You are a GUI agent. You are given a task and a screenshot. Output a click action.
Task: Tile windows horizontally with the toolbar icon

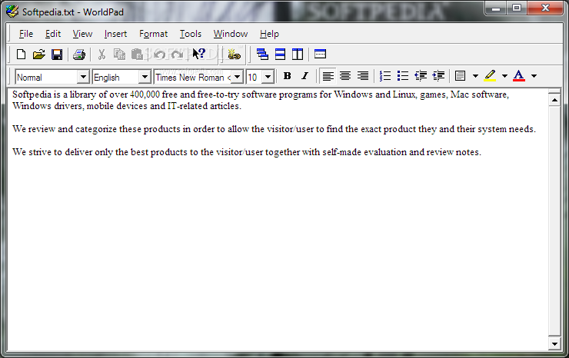point(280,55)
